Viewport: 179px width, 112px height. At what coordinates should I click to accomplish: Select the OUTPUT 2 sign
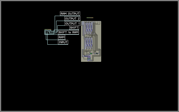(72, 18)
